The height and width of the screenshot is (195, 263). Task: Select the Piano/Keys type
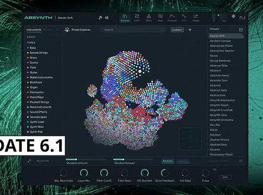coord(35,97)
